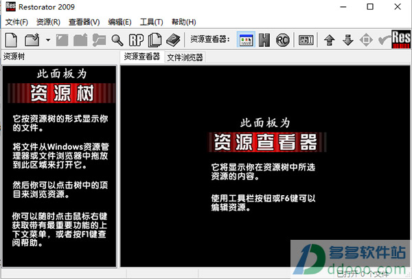The height and width of the screenshot is (279, 412).
Task: Expand the Open file dropdown arrow
Action: point(47,40)
